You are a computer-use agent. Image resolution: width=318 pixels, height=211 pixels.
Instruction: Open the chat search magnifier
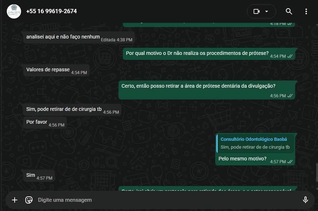click(289, 11)
